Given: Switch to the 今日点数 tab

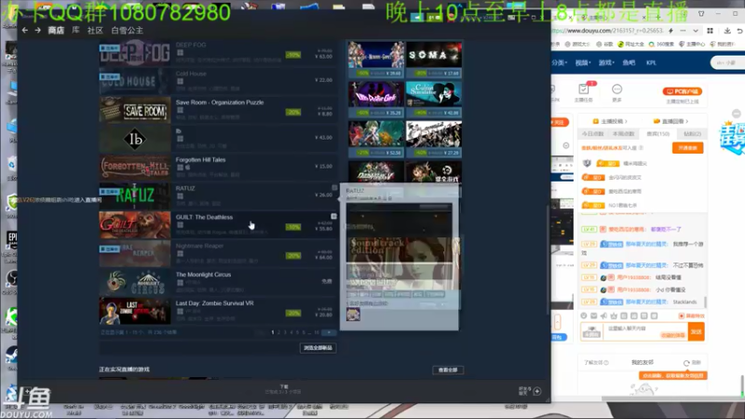Looking at the screenshot, I should [x=592, y=134].
